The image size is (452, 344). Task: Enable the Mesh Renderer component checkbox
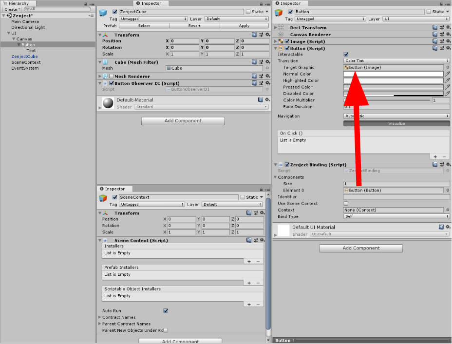pos(112,76)
